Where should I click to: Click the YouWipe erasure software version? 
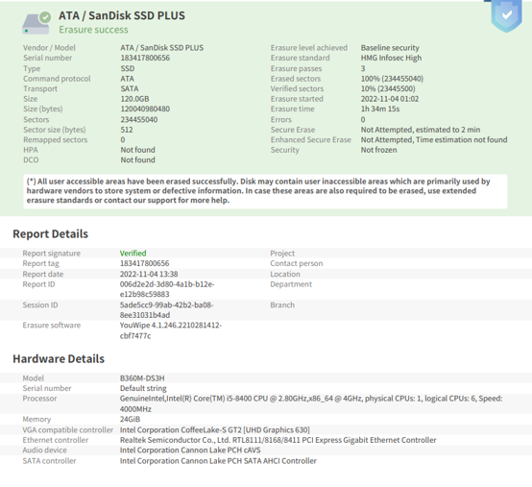pyautogui.click(x=171, y=330)
